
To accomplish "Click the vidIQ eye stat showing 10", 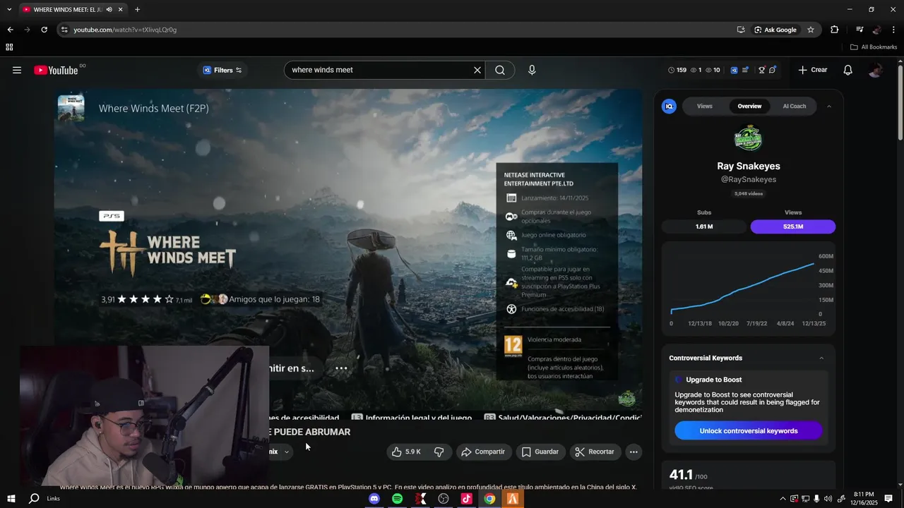I will click(x=713, y=70).
